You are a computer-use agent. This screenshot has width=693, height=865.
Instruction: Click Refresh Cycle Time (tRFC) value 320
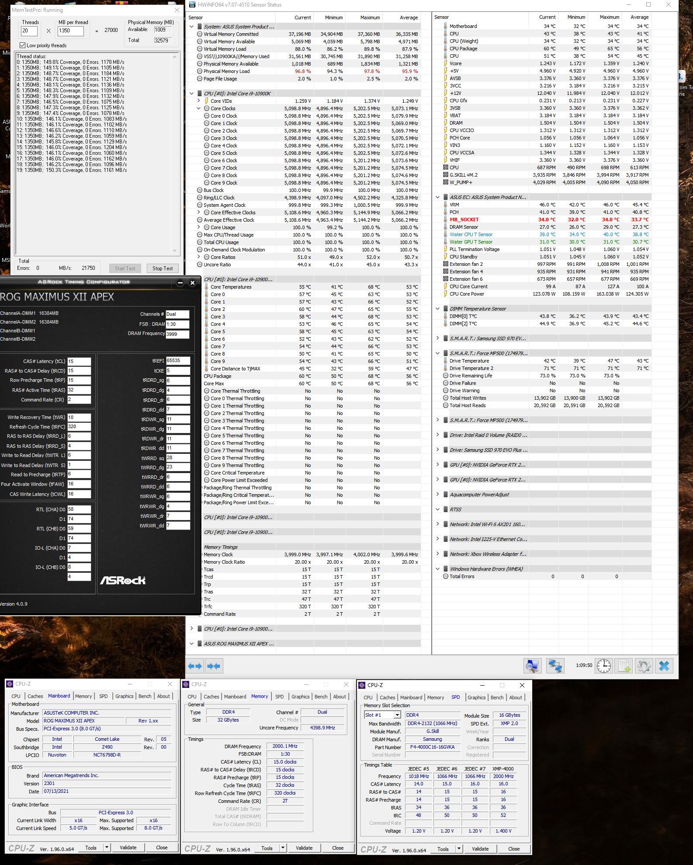[x=79, y=427]
